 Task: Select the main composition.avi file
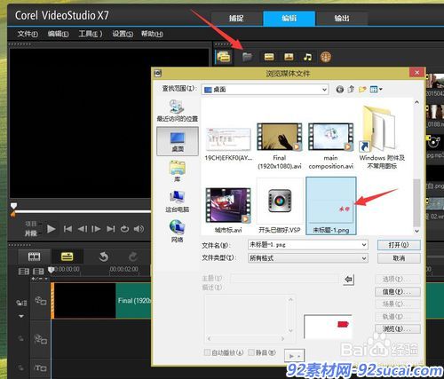(331, 146)
